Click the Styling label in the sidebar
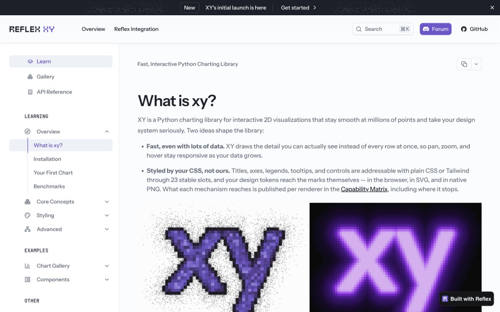 [45, 216]
